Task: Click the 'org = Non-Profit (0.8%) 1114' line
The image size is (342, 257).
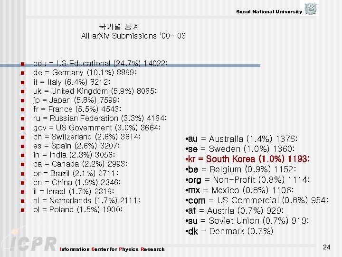Action: pos(247,179)
